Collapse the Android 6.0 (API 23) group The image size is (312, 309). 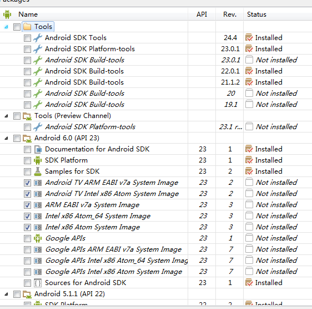tap(6, 138)
